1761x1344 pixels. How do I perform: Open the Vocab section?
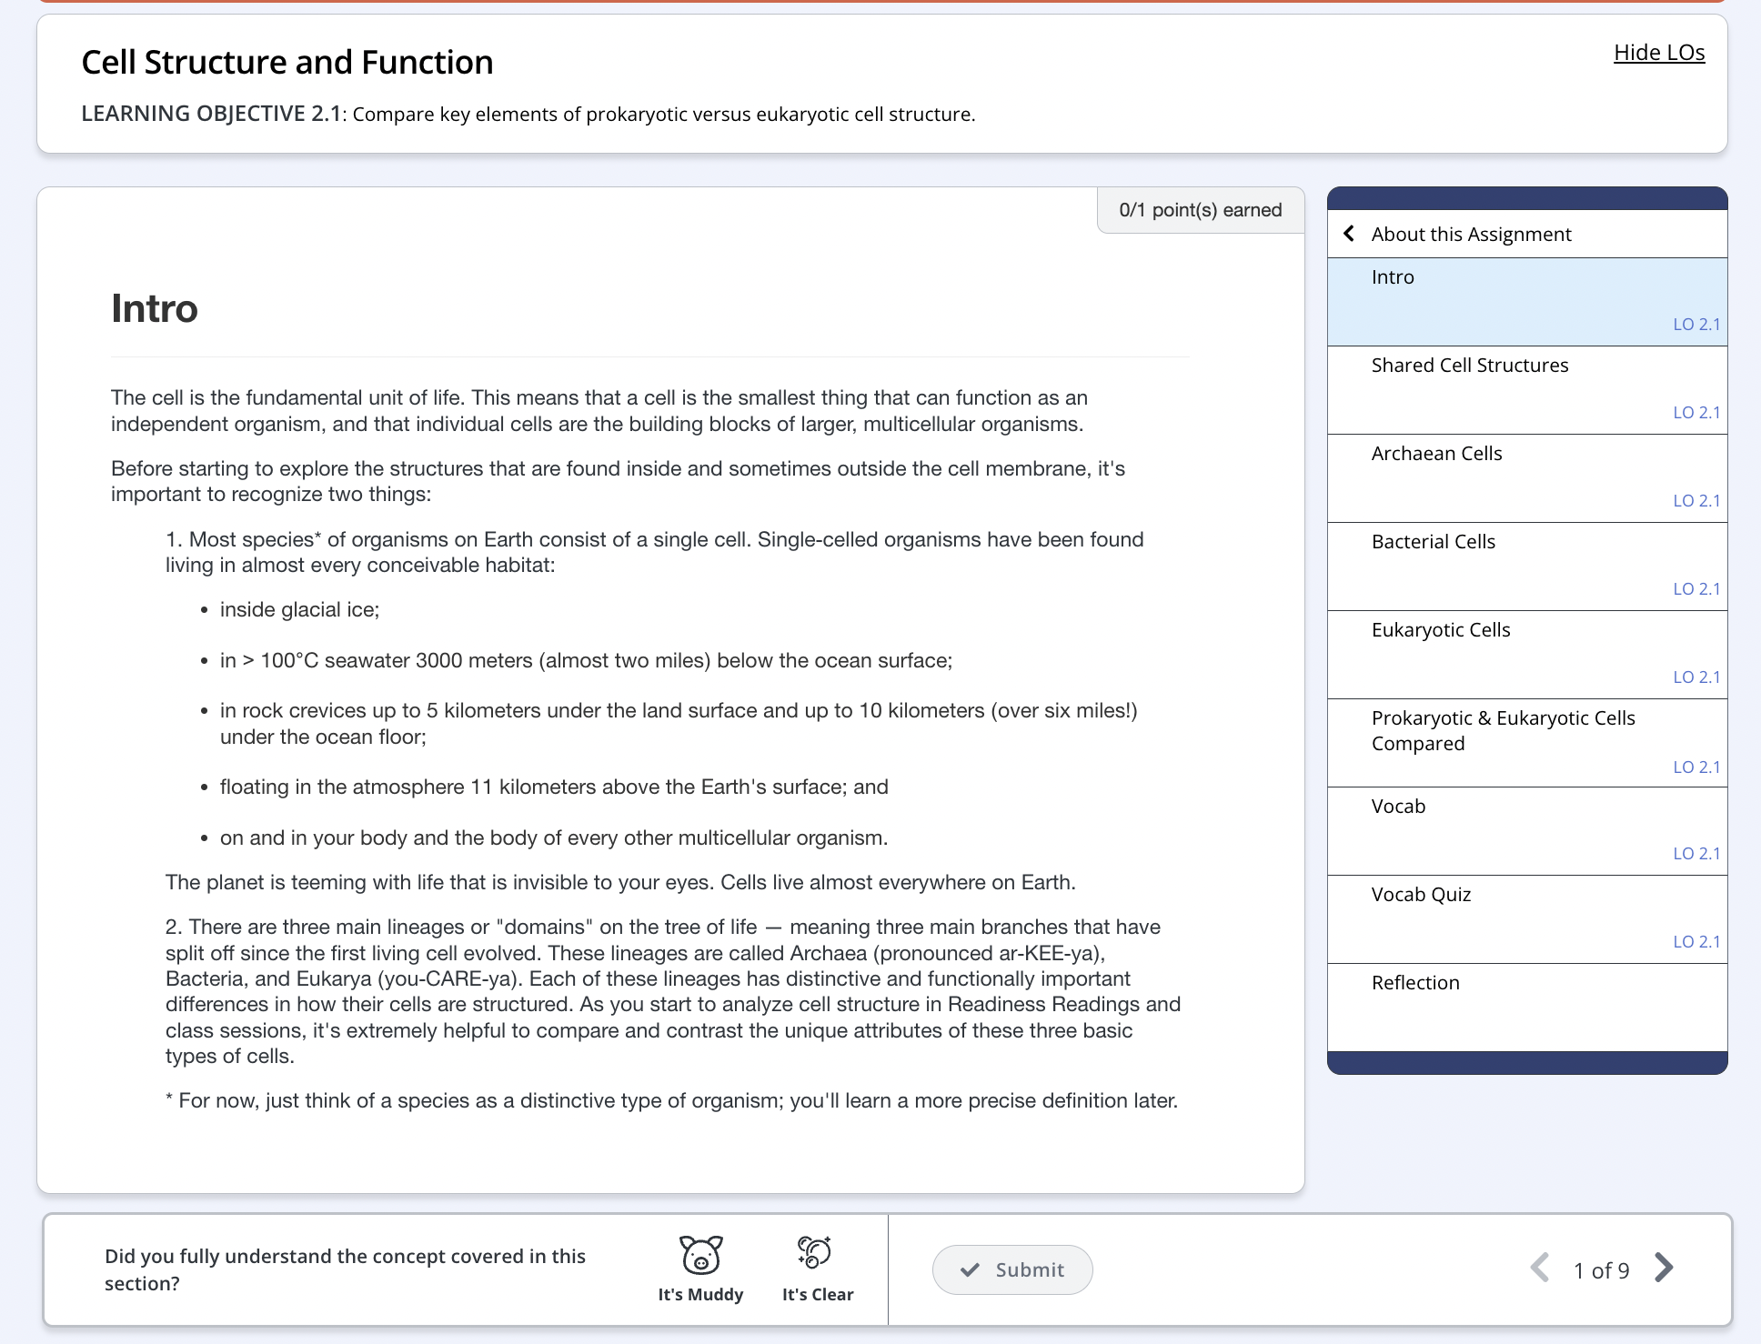coord(1398,807)
